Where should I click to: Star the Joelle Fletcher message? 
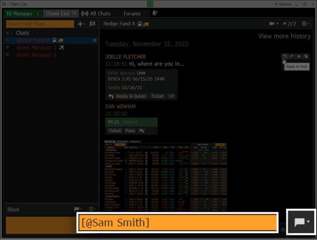pos(299,57)
